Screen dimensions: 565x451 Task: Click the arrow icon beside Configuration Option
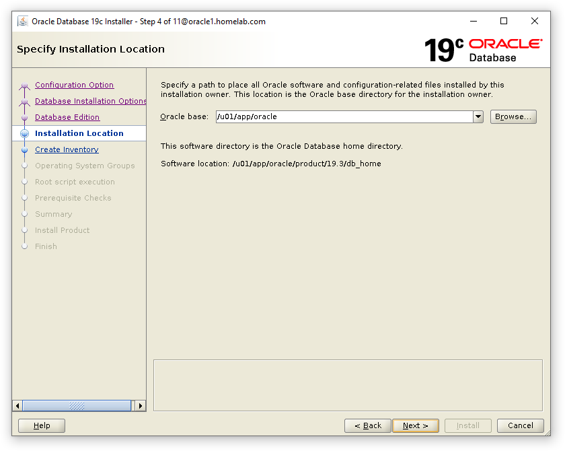tap(24, 85)
